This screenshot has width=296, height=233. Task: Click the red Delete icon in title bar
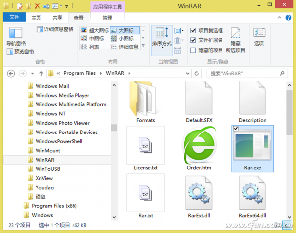tap(37, 6)
